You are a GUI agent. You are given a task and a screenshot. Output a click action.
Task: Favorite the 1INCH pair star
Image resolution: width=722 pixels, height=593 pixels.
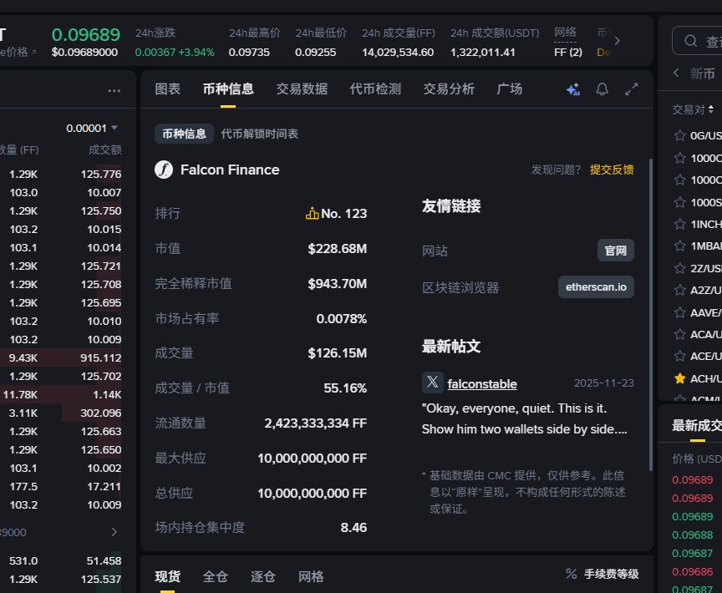[x=679, y=224]
